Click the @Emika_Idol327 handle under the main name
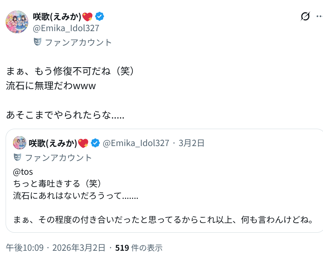 click(x=66, y=28)
